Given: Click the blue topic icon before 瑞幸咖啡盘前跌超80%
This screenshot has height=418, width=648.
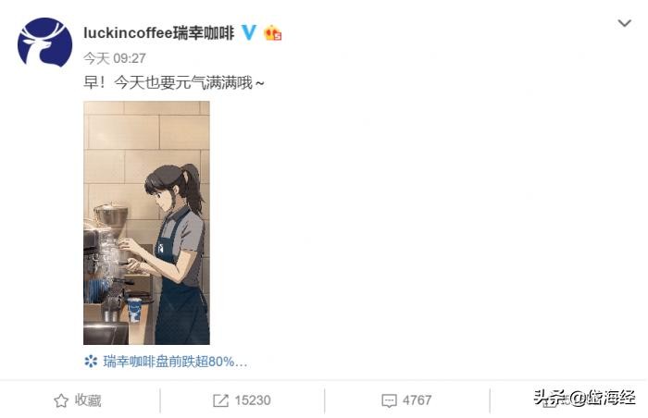Looking at the screenshot, I should coord(91,362).
